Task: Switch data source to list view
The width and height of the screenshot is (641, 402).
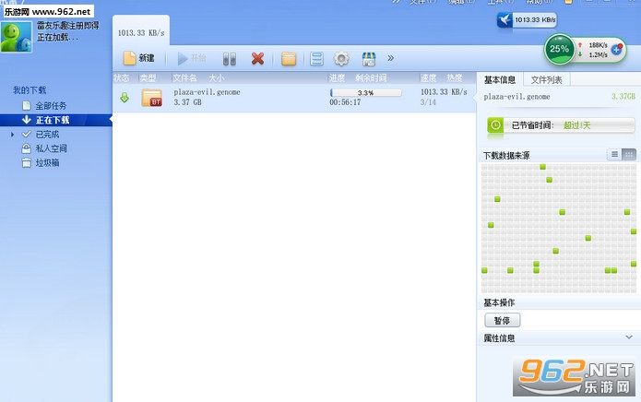Action: point(614,154)
